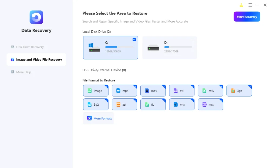Click the Windows C: drive icon

tap(94, 48)
